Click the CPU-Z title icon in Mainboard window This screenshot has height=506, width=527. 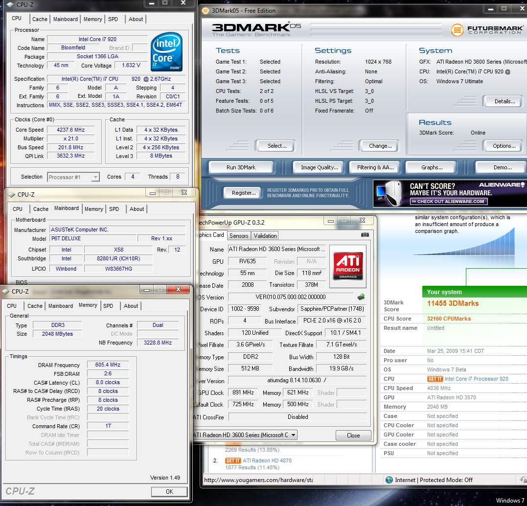click(11, 195)
